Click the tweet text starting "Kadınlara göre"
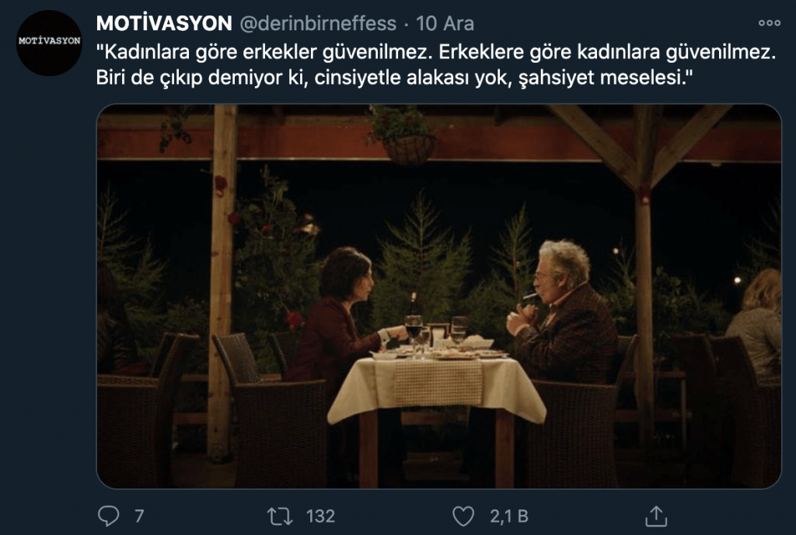Image resolution: width=796 pixels, height=535 pixels. [436, 65]
